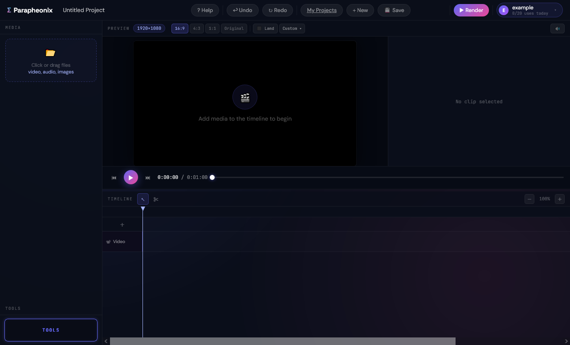Click the folder upload icon
This screenshot has height=345, width=570.
(x=51, y=53)
